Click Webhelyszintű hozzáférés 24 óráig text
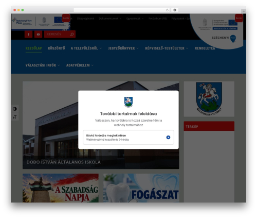The width and height of the screenshot is (257, 218). point(107,140)
